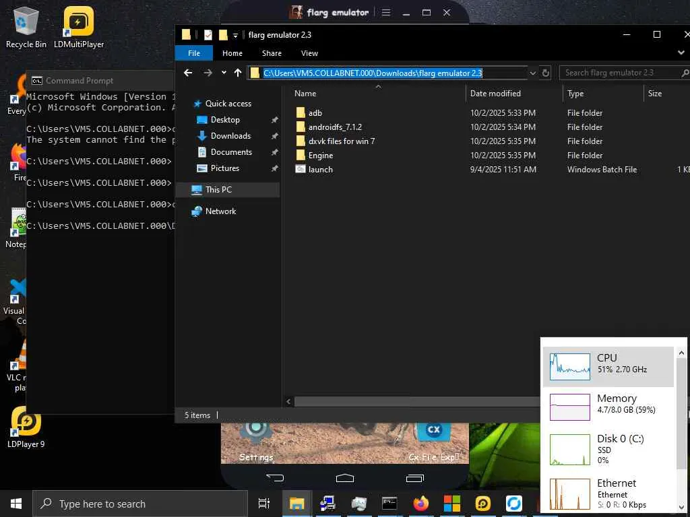
Task: Click the Command Prompt window title bar
Action: coord(101,81)
